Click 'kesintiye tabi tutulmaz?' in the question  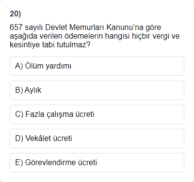50,45
